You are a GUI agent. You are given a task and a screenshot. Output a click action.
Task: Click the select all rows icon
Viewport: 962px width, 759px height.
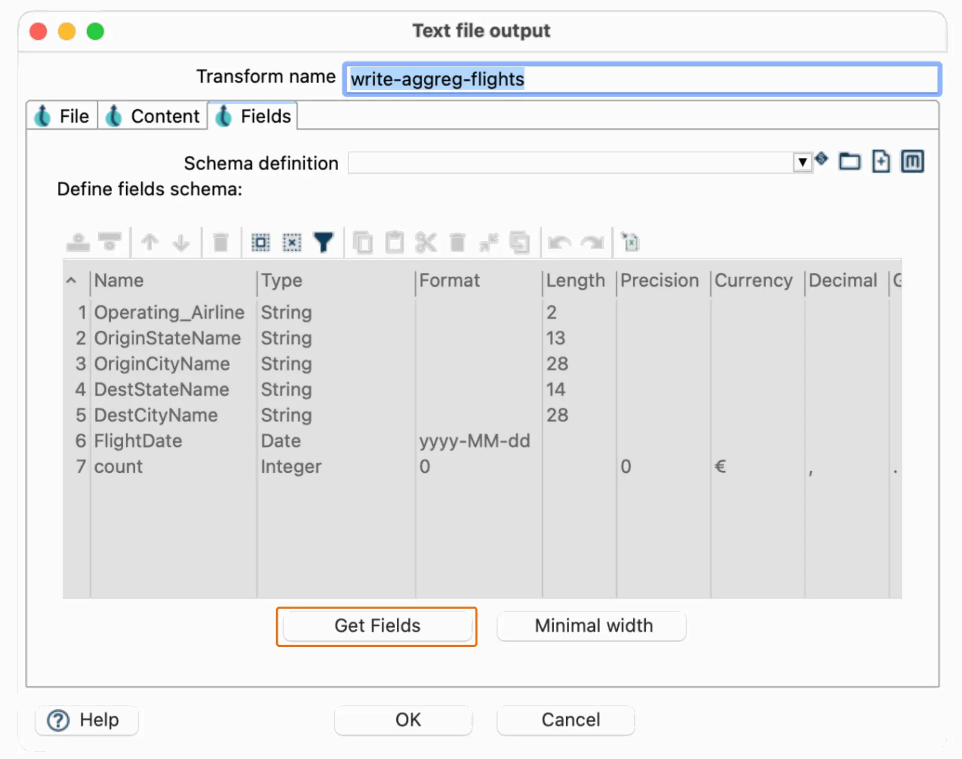tap(261, 243)
